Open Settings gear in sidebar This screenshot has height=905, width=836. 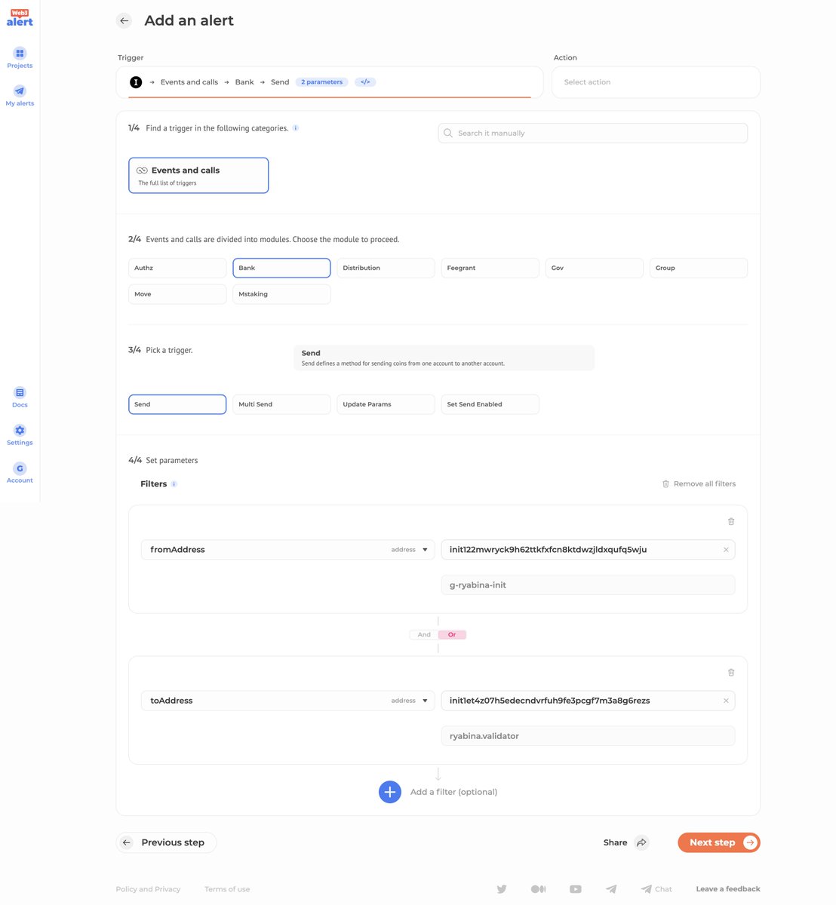coord(20,434)
